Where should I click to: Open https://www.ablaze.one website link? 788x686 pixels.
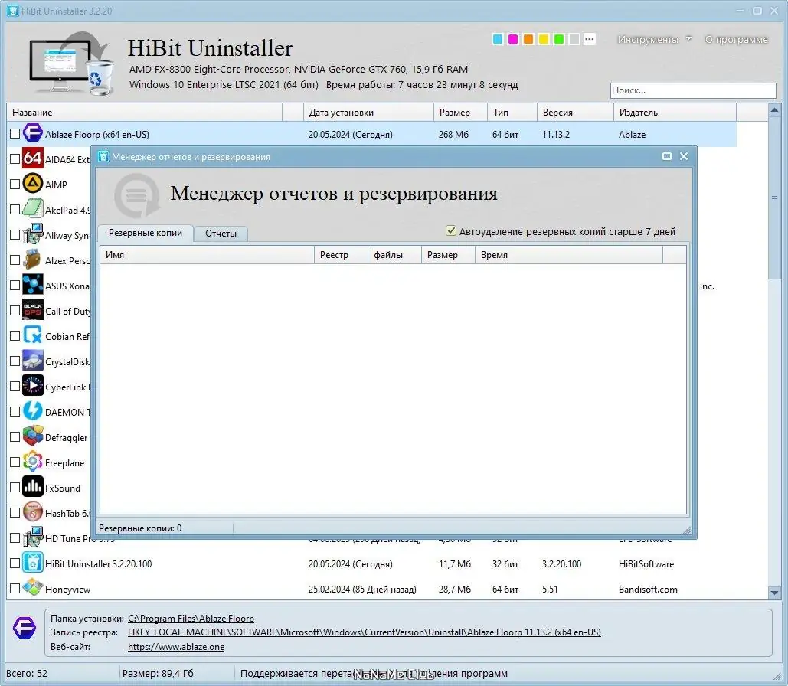click(176, 647)
